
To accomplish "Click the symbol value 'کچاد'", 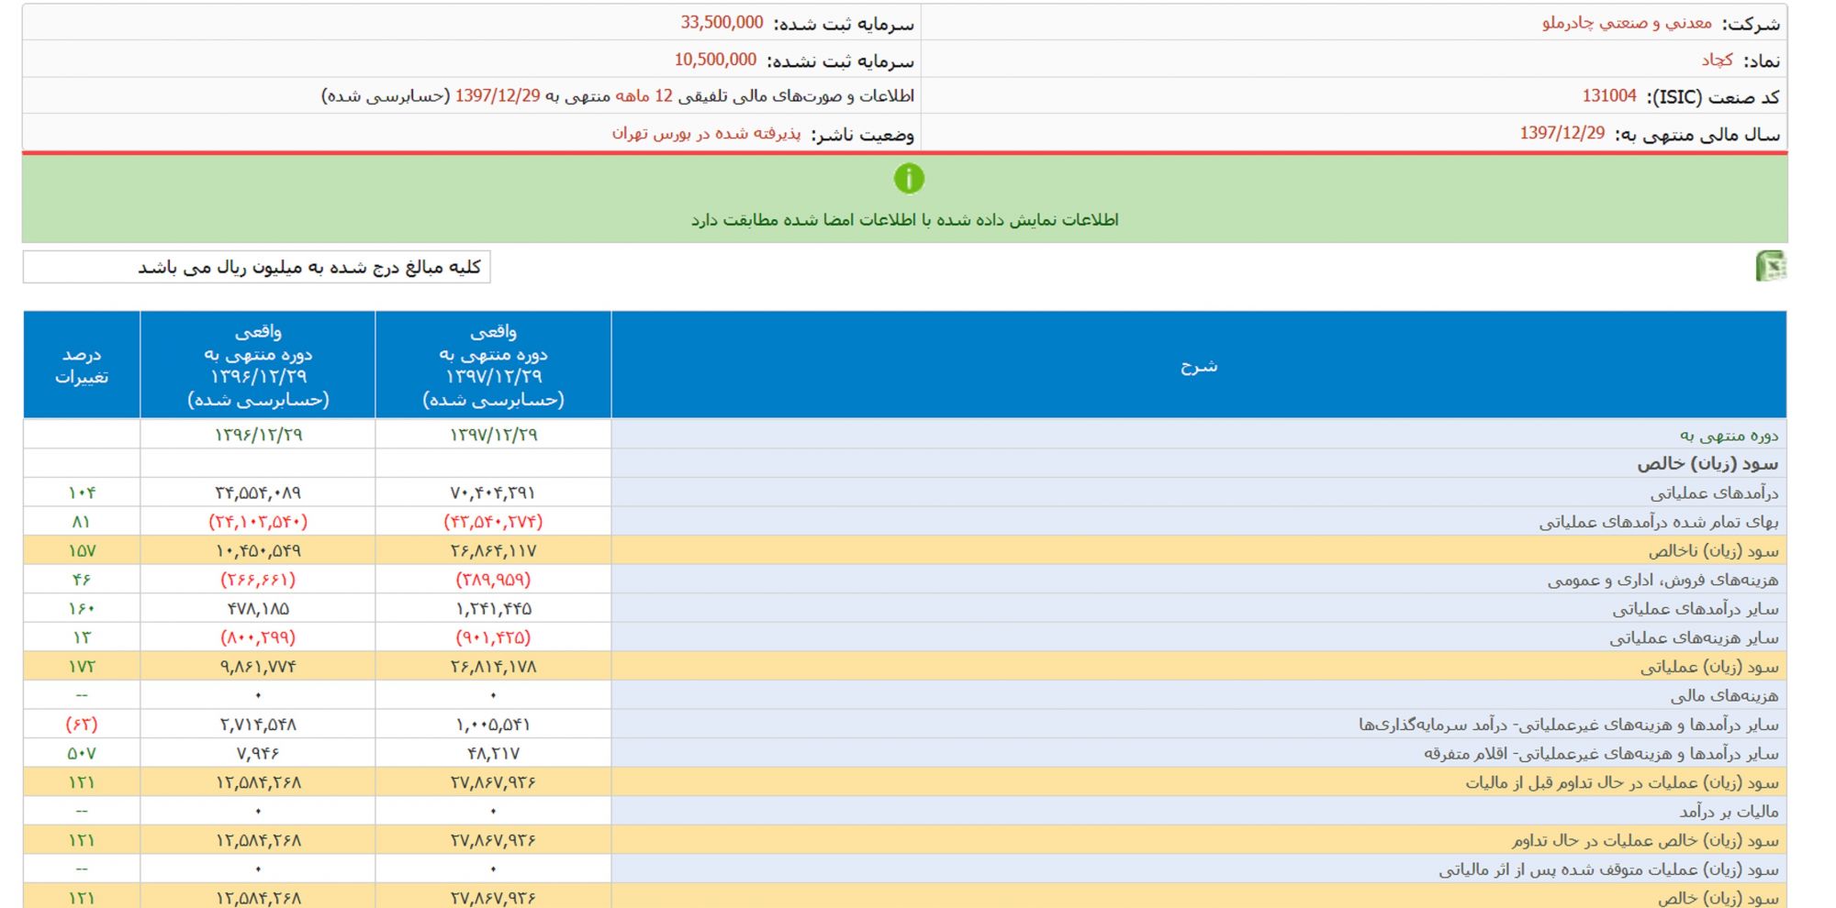I will [1717, 60].
